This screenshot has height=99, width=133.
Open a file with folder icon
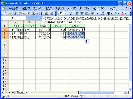[10, 13]
